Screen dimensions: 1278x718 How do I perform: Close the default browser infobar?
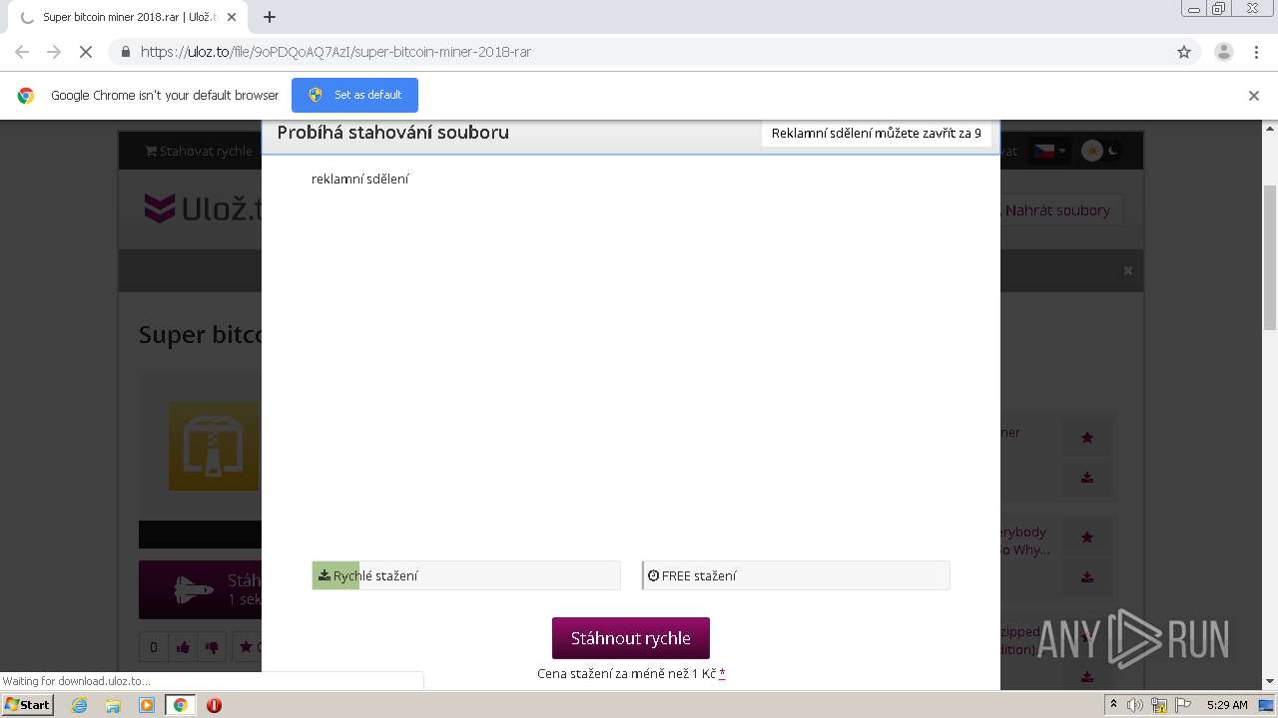[1254, 96]
